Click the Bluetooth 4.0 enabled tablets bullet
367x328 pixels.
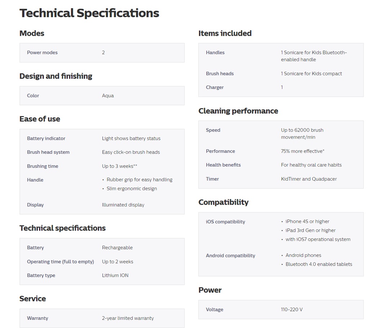point(319,264)
